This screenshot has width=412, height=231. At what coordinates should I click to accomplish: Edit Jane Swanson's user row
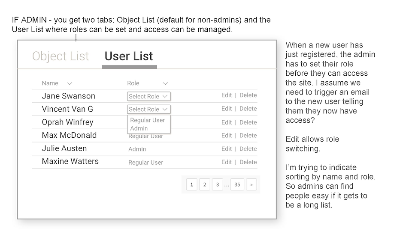[227, 95]
